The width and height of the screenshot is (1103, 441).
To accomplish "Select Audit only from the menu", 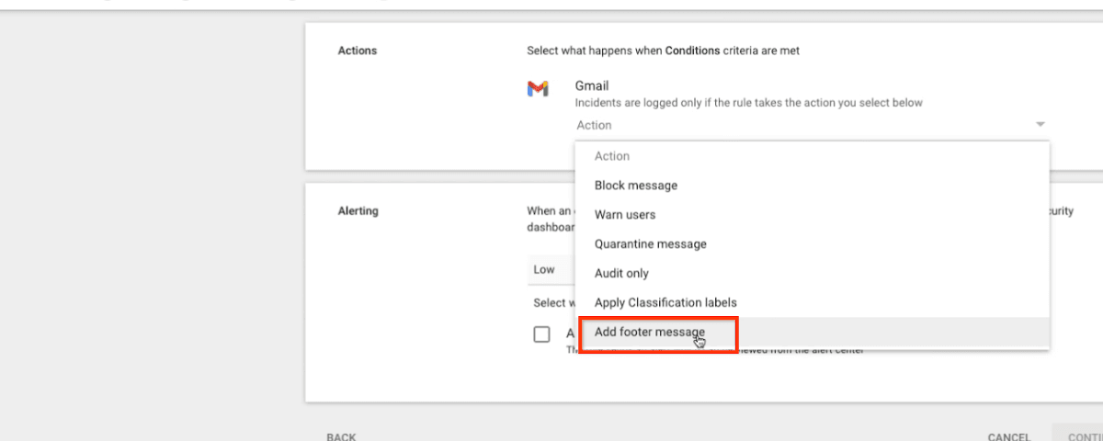I will (621, 274).
